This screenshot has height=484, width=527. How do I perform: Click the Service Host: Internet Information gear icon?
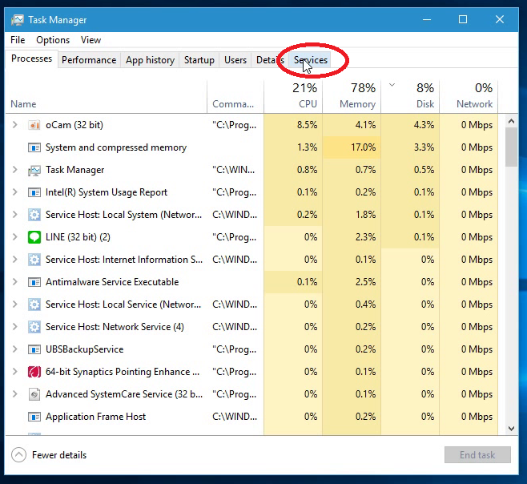point(34,260)
